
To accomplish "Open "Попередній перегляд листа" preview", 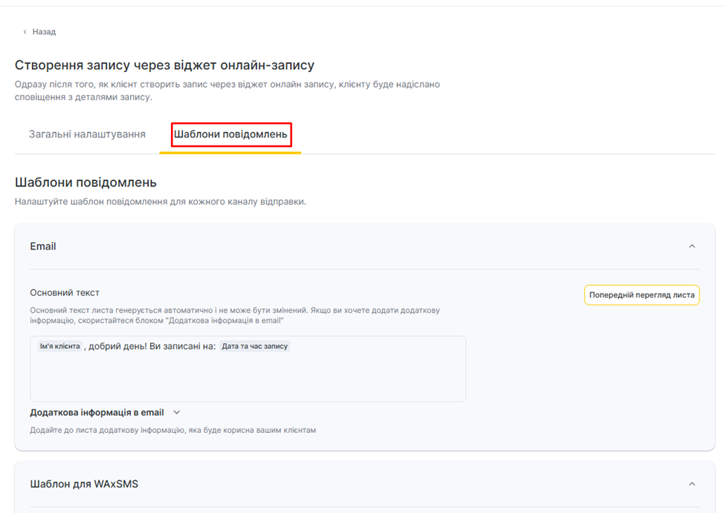I will [x=641, y=295].
